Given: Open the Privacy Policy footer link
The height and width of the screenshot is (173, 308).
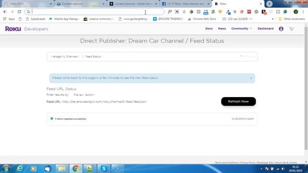Looking at the screenshot, I should click(x=247, y=162).
